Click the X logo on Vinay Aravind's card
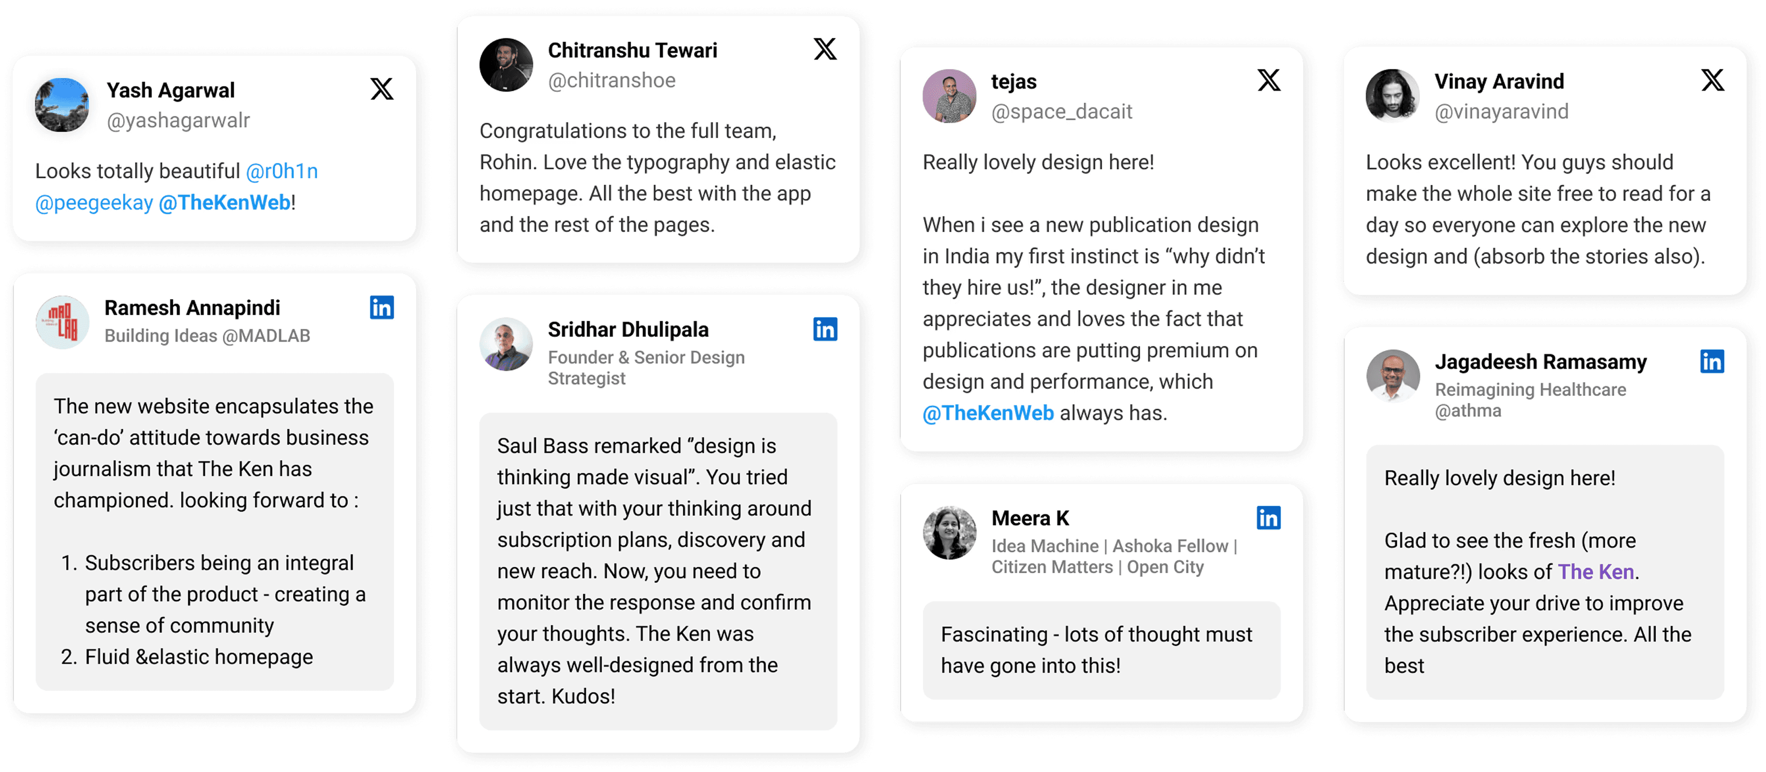Image resolution: width=1766 pixels, height=772 pixels. (x=1712, y=80)
